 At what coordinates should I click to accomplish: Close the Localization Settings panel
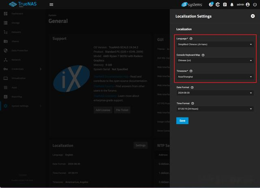(x=253, y=16)
